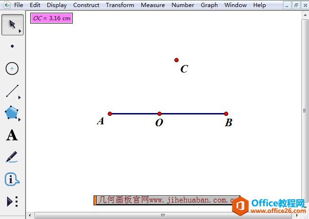The image size is (309, 219).
Task: Select the OC = 3.16 cm measurement
Action: (x=51, y=18)
